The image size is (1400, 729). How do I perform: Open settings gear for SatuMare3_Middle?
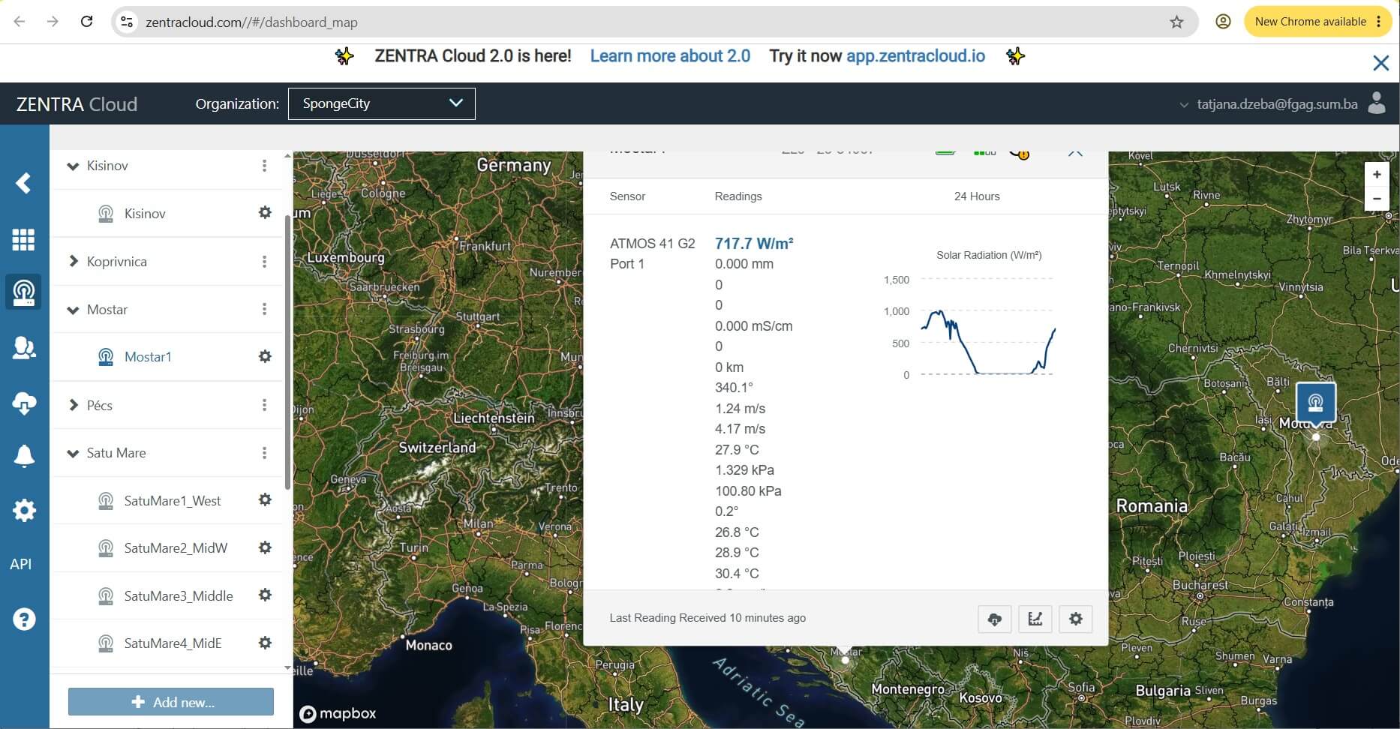click(x=265, y=595)
